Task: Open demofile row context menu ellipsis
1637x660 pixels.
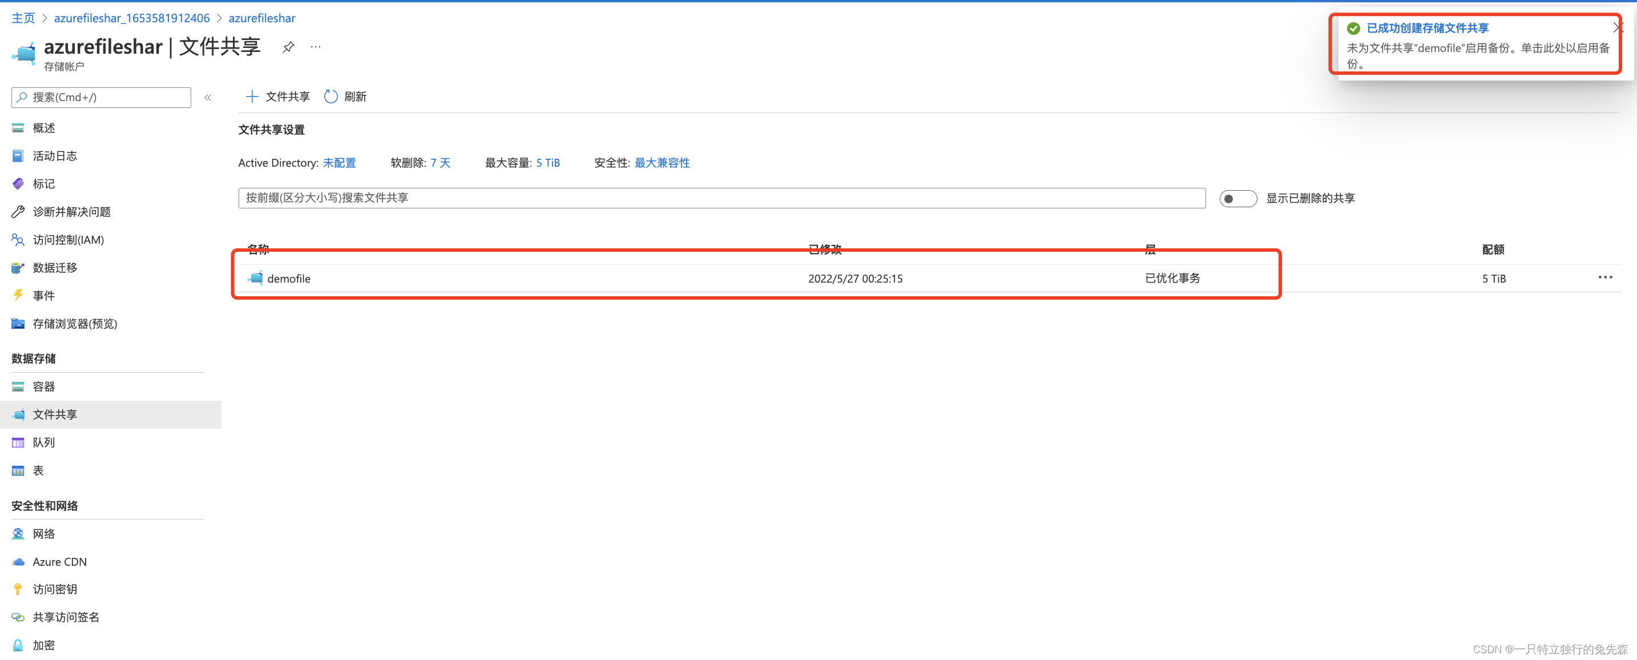Action: point(1604,277)
